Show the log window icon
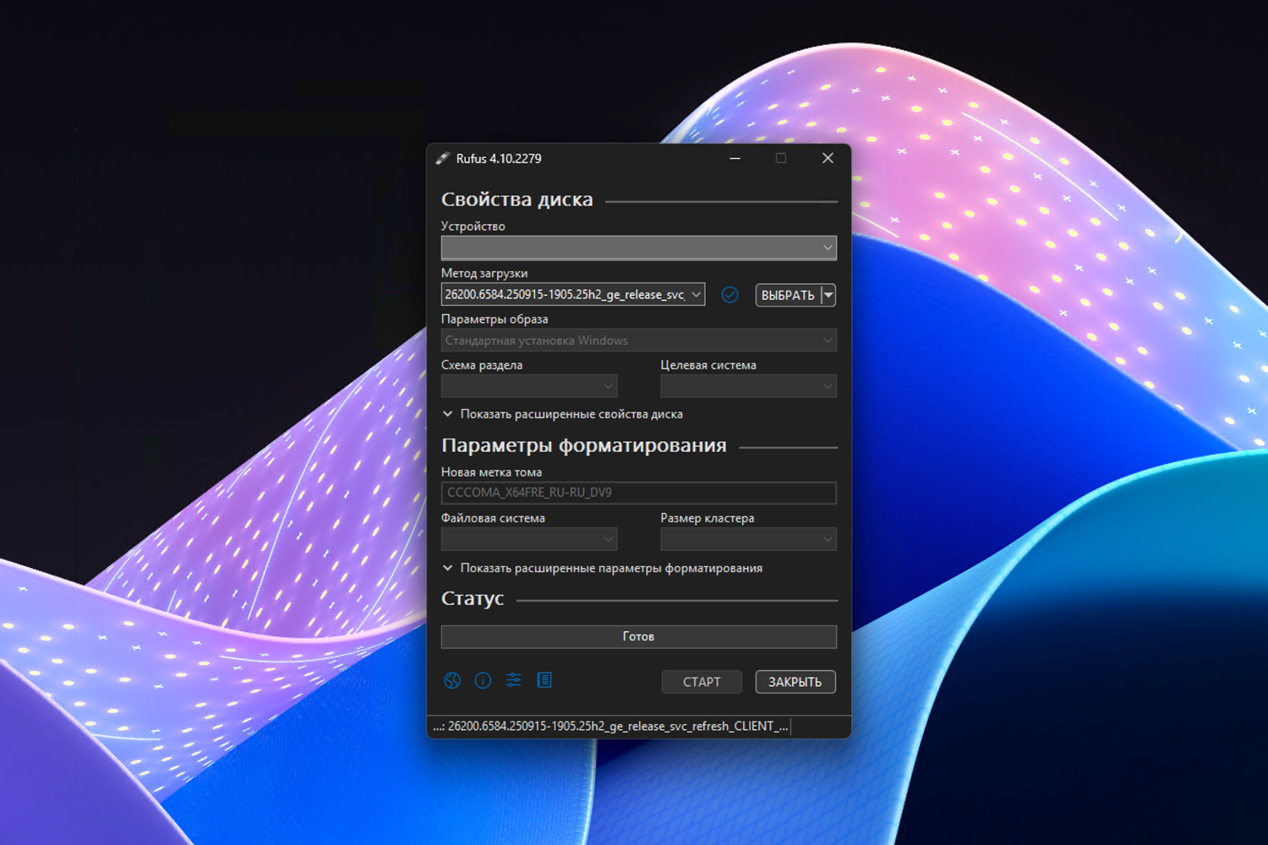This screenshot has height=845, width=1268. click(x=544, y=680)
